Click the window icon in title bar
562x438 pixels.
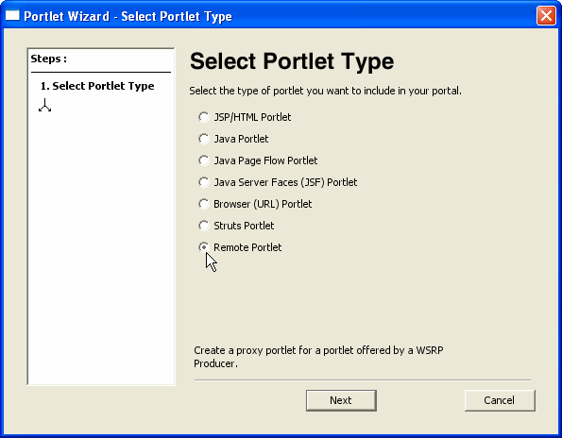(x=12, y=15)
